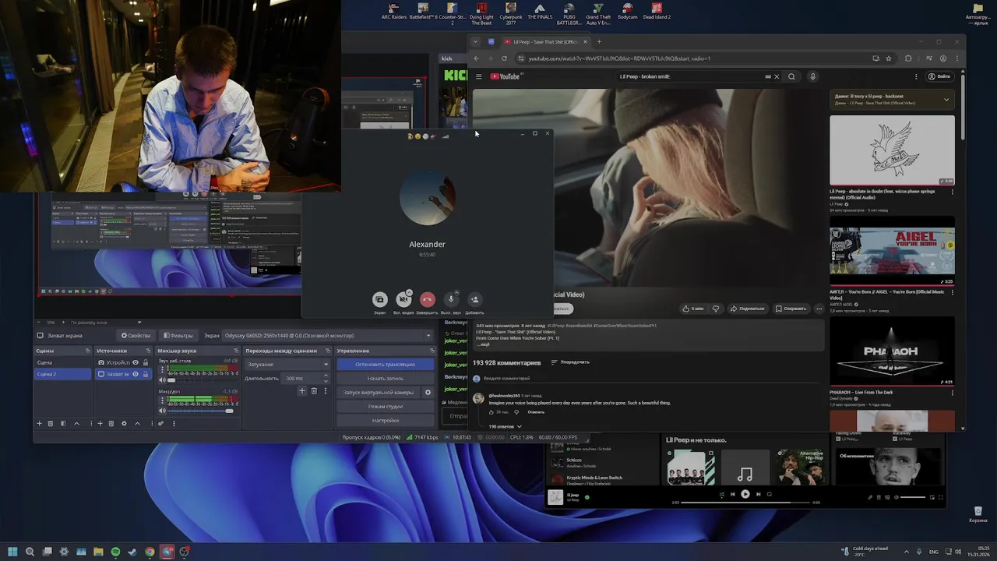
Task: Start YouTube voice search
Action: coord(812,76)
